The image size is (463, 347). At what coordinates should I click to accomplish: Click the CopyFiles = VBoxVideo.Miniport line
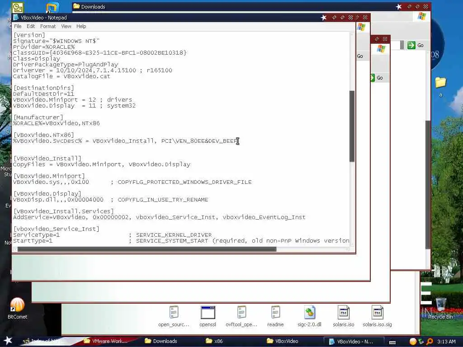coord(102,164)
